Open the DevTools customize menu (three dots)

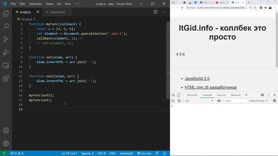(268, 95)
